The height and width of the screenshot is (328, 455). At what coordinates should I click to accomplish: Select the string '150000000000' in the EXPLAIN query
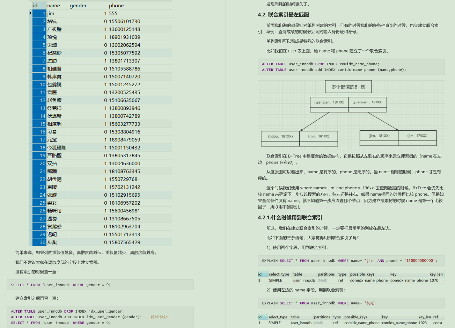[x=419, y=261]
